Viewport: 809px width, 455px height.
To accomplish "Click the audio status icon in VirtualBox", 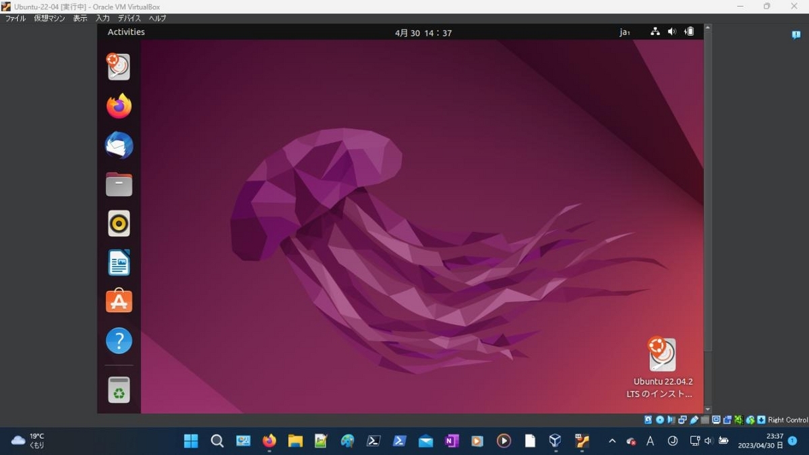I will (671, 420).
